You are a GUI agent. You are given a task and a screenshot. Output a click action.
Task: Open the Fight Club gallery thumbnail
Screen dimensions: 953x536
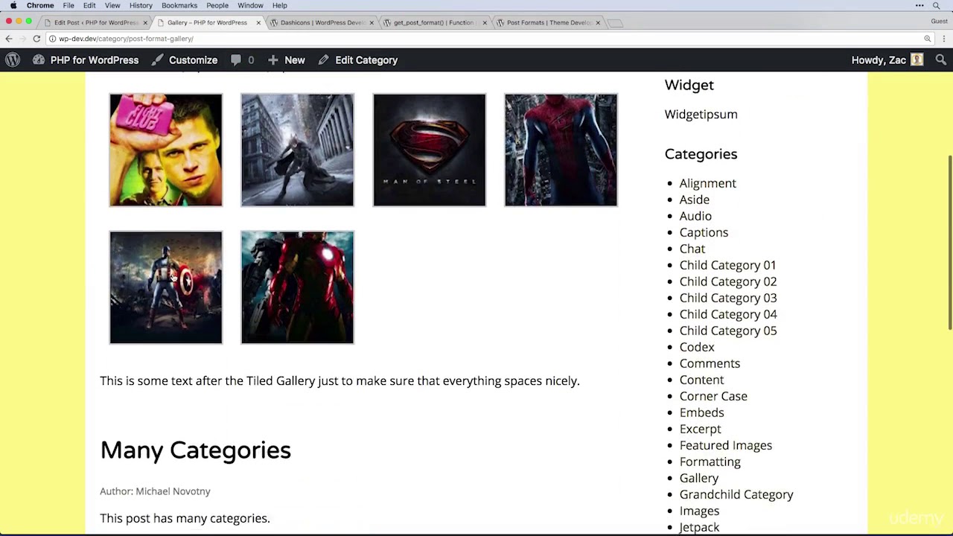click(x=166, y=150)
